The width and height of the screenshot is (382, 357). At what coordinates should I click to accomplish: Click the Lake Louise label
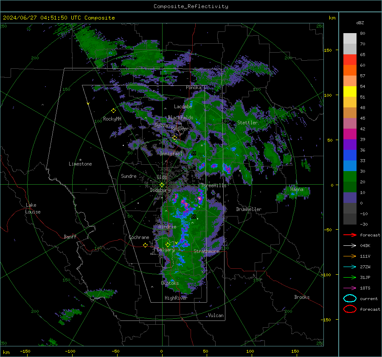pos(33,208)
